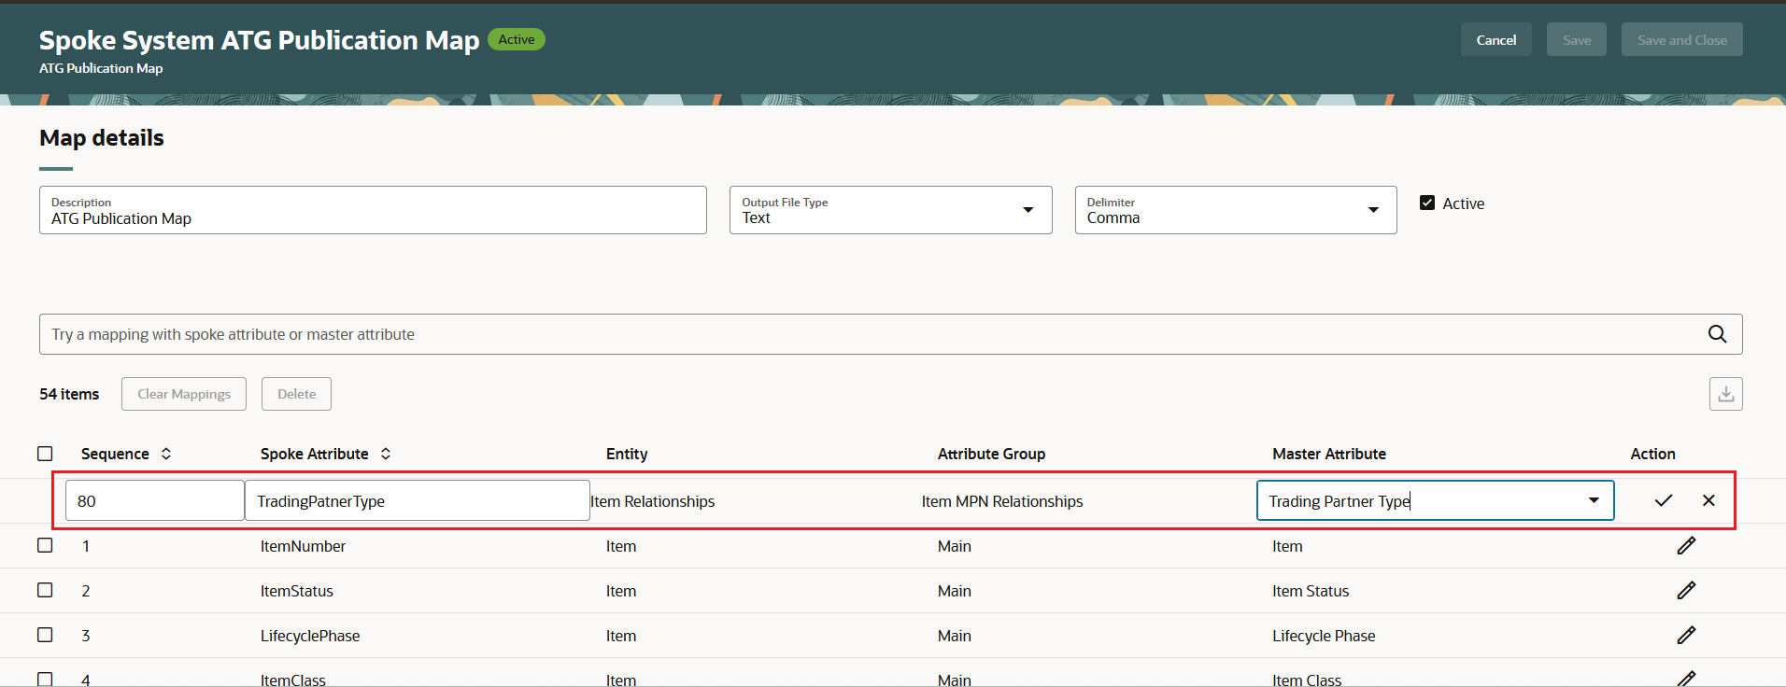This screenshot has height=687, width=1786.
Task: Click the Clear Mappings button
Action: click(x=184, y=394)
